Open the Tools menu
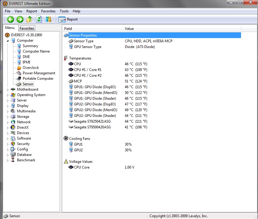The width and height of the screenshot is (258, 219). pyautogui.click(x=64, y=11)
